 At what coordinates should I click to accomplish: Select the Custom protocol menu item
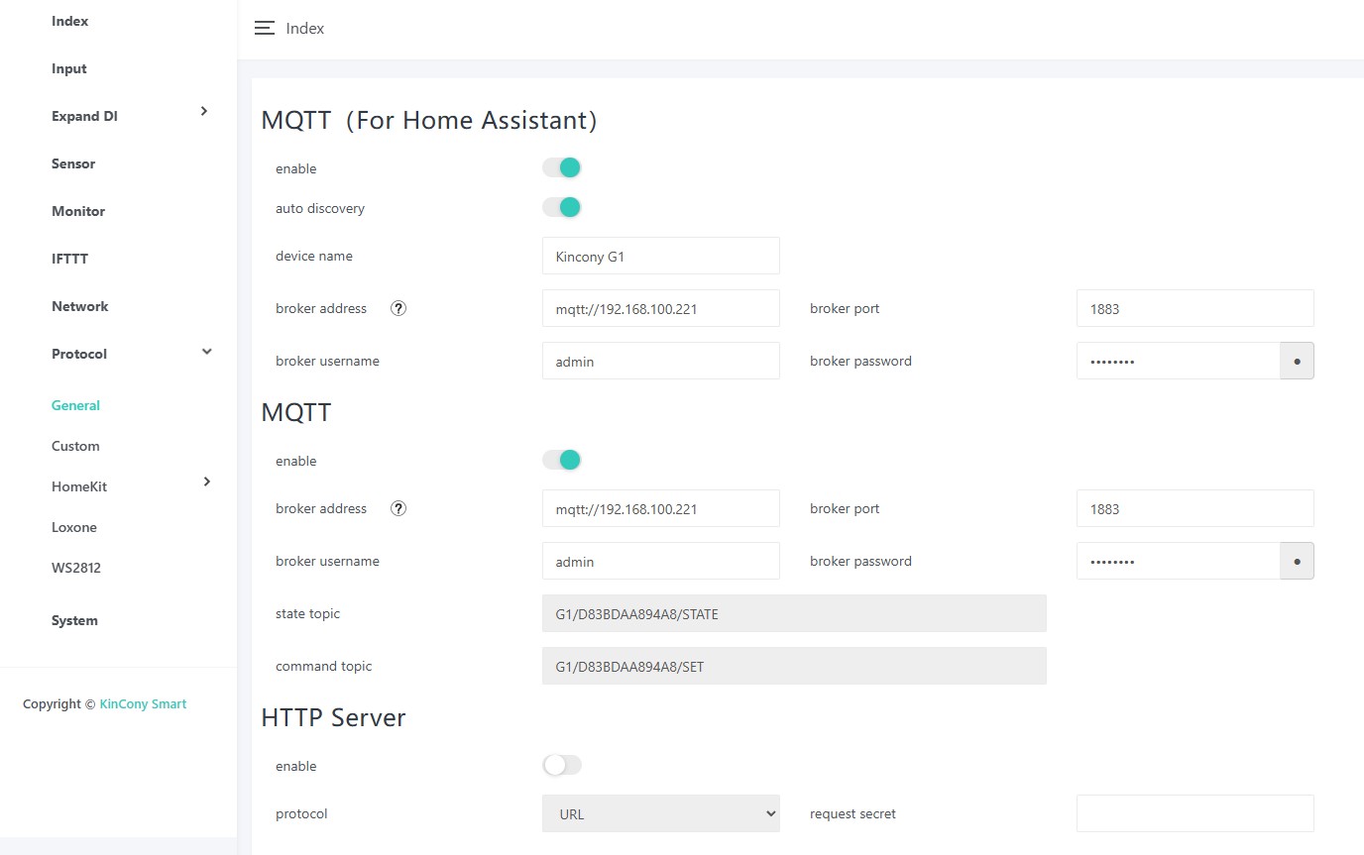click(x=75, y=446)
